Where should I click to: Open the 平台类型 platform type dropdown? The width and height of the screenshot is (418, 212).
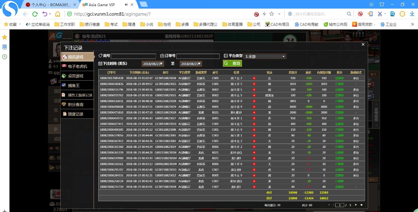(265, 56)
